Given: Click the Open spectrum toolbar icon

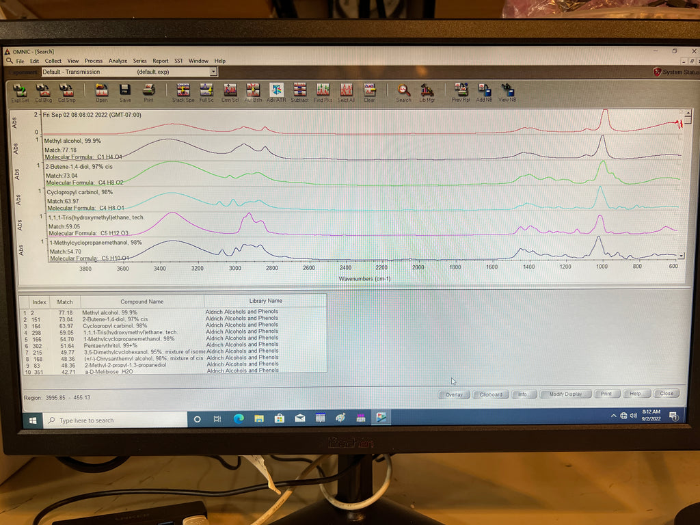Looking at the screenshot, I should 102,93.
